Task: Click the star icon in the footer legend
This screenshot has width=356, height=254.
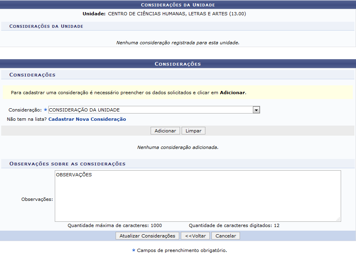Action: tap(134, 250)
